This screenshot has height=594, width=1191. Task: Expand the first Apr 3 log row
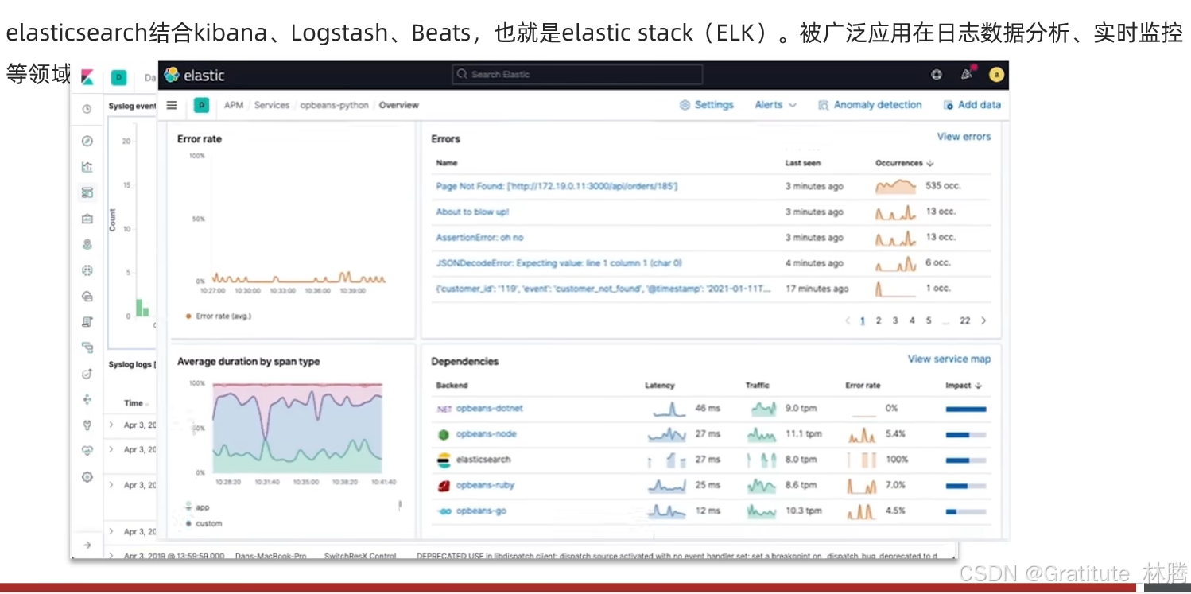[x=111, y=425]
